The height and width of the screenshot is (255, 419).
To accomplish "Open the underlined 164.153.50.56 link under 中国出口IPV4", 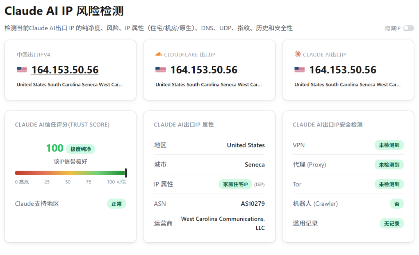I will 65,70.
